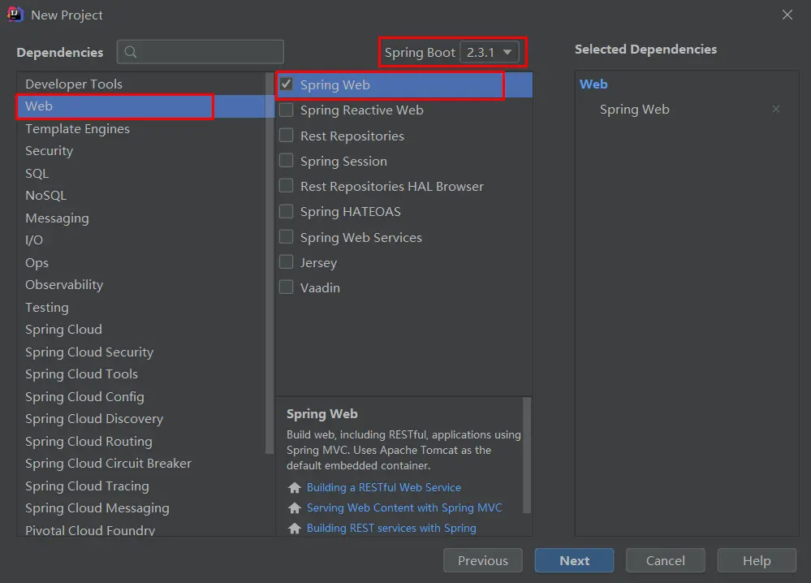Choose Pivotal Cloud Foundry category

[141, 529]
